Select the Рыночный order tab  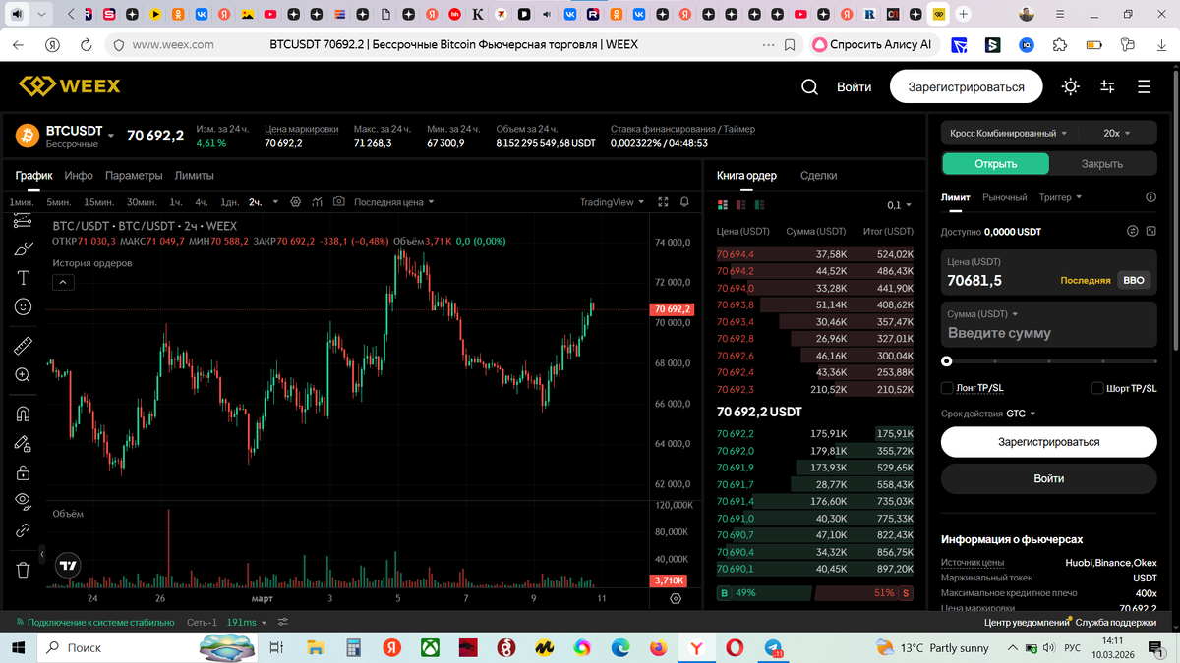1005,197
